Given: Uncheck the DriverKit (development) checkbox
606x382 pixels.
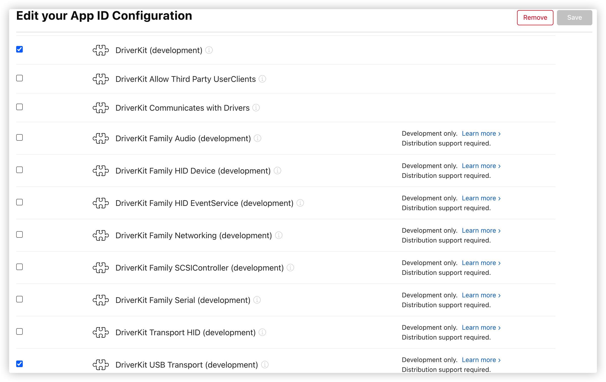Looking at the screenshot, I should point(19,49).
